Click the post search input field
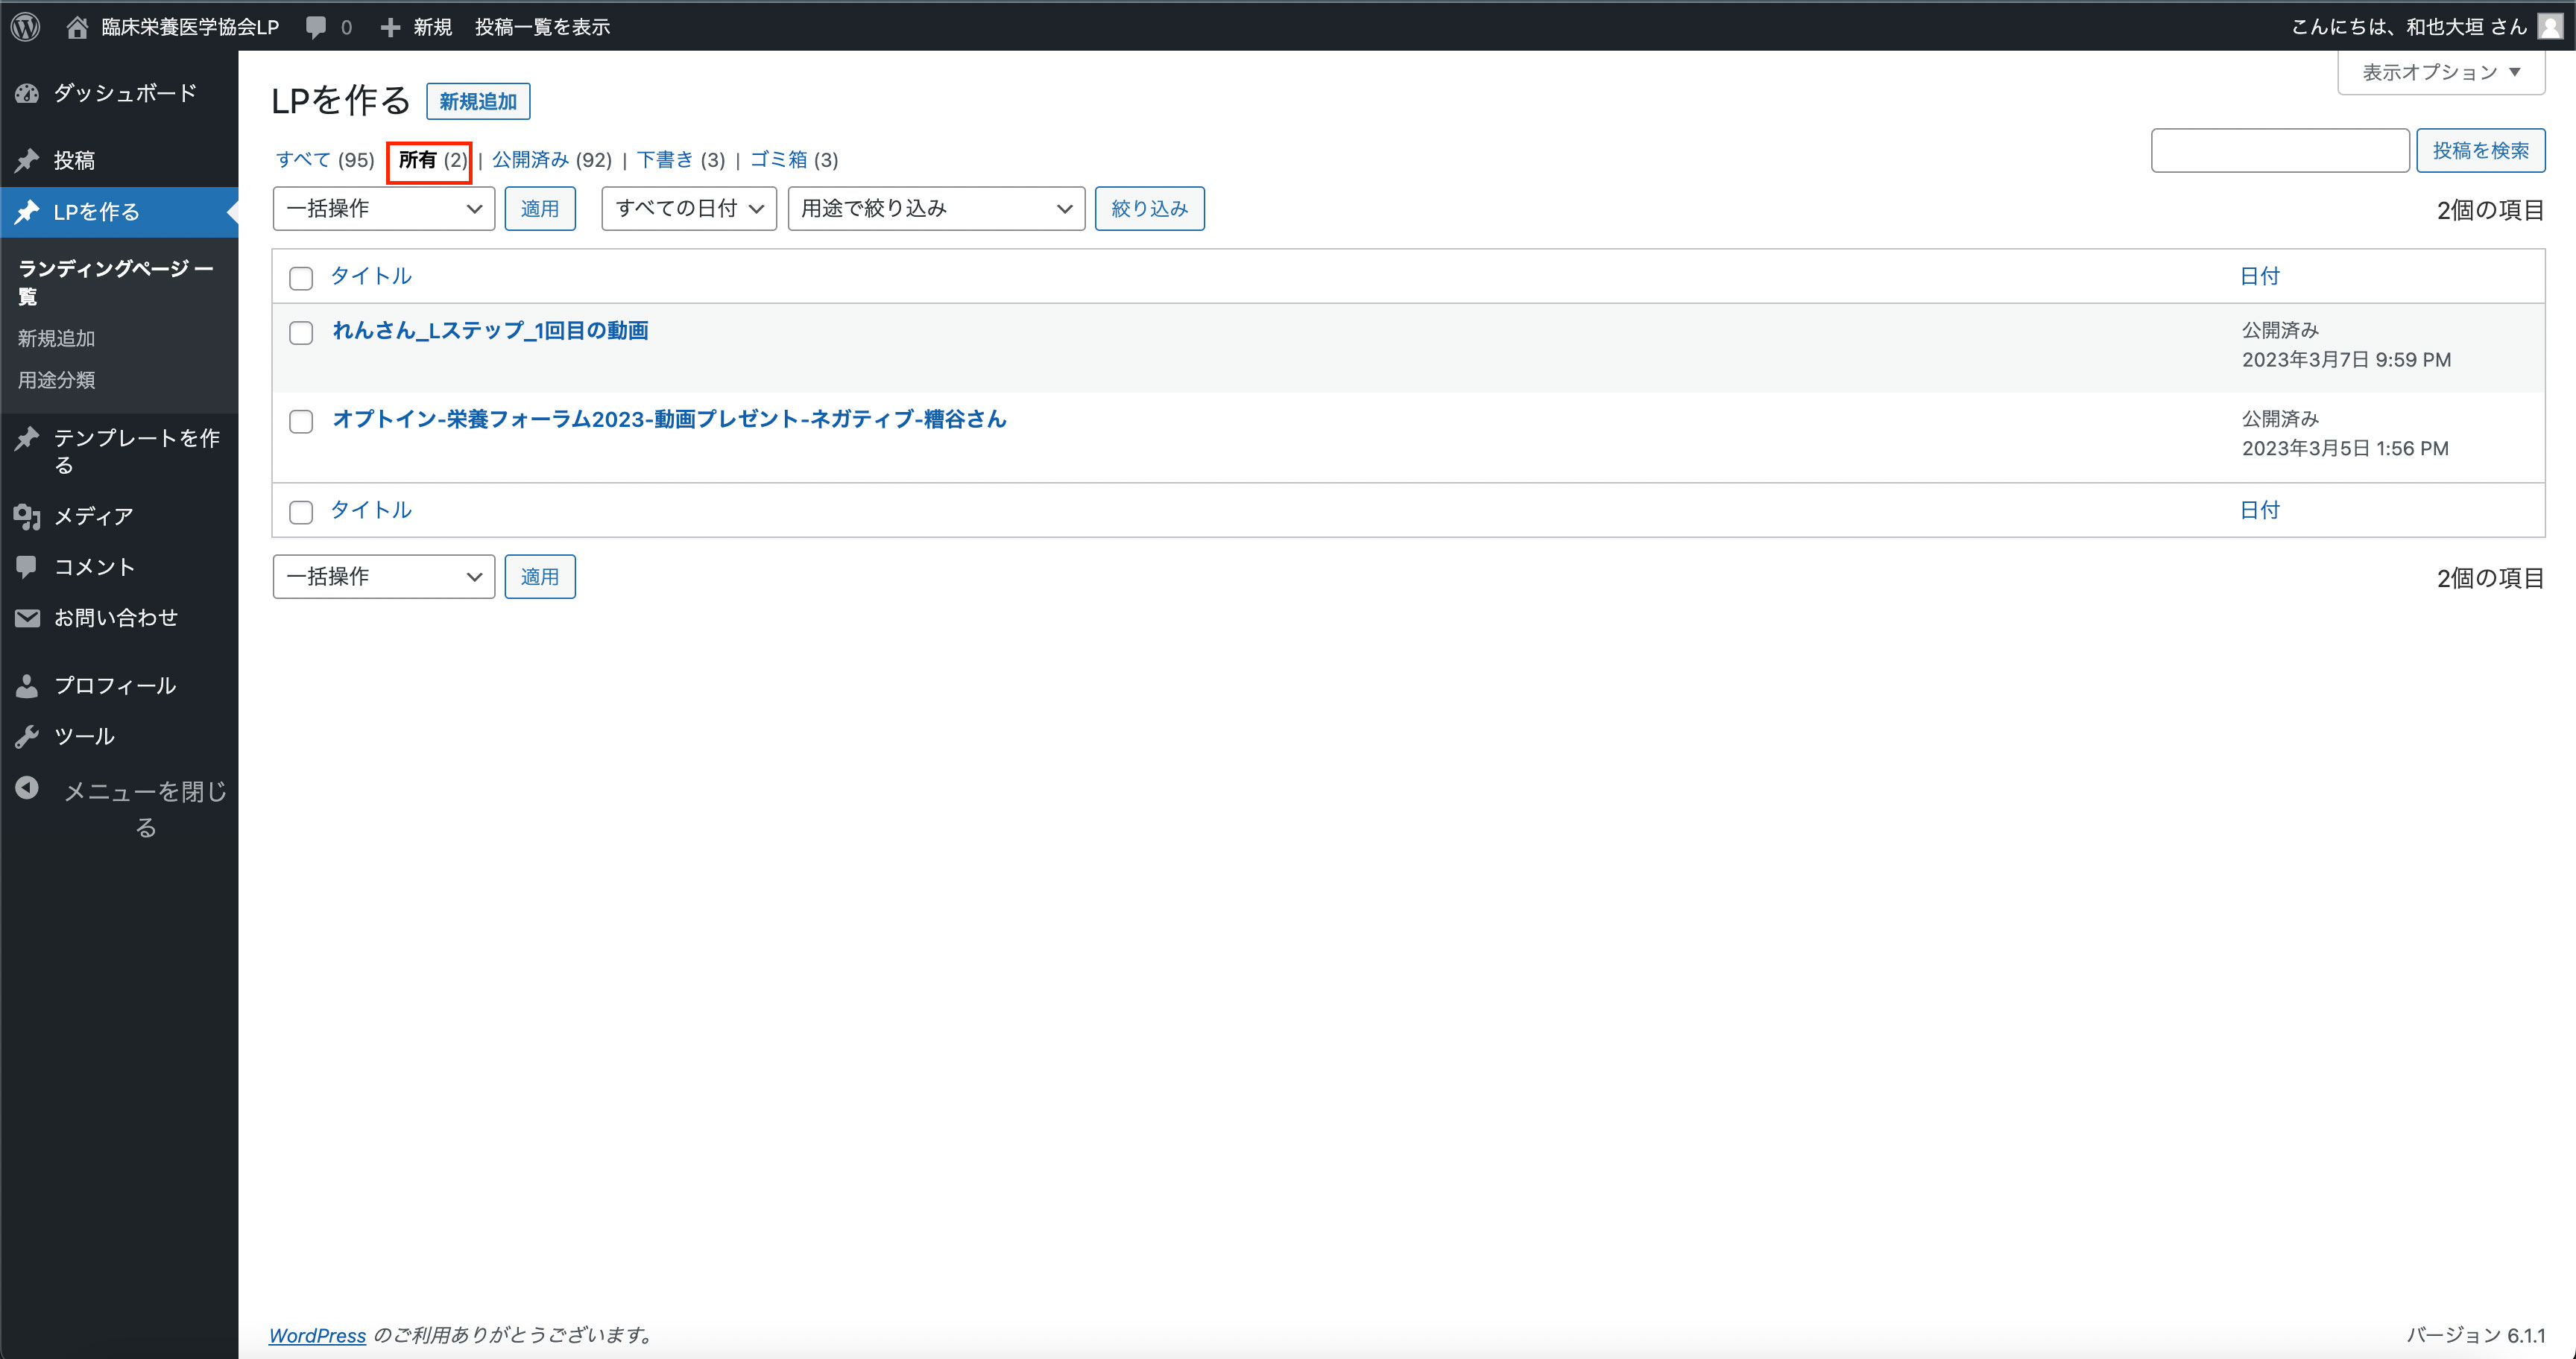The height and width of the screenshot is (1359, 2576). pyautogui.click(x=2279, y=151)
